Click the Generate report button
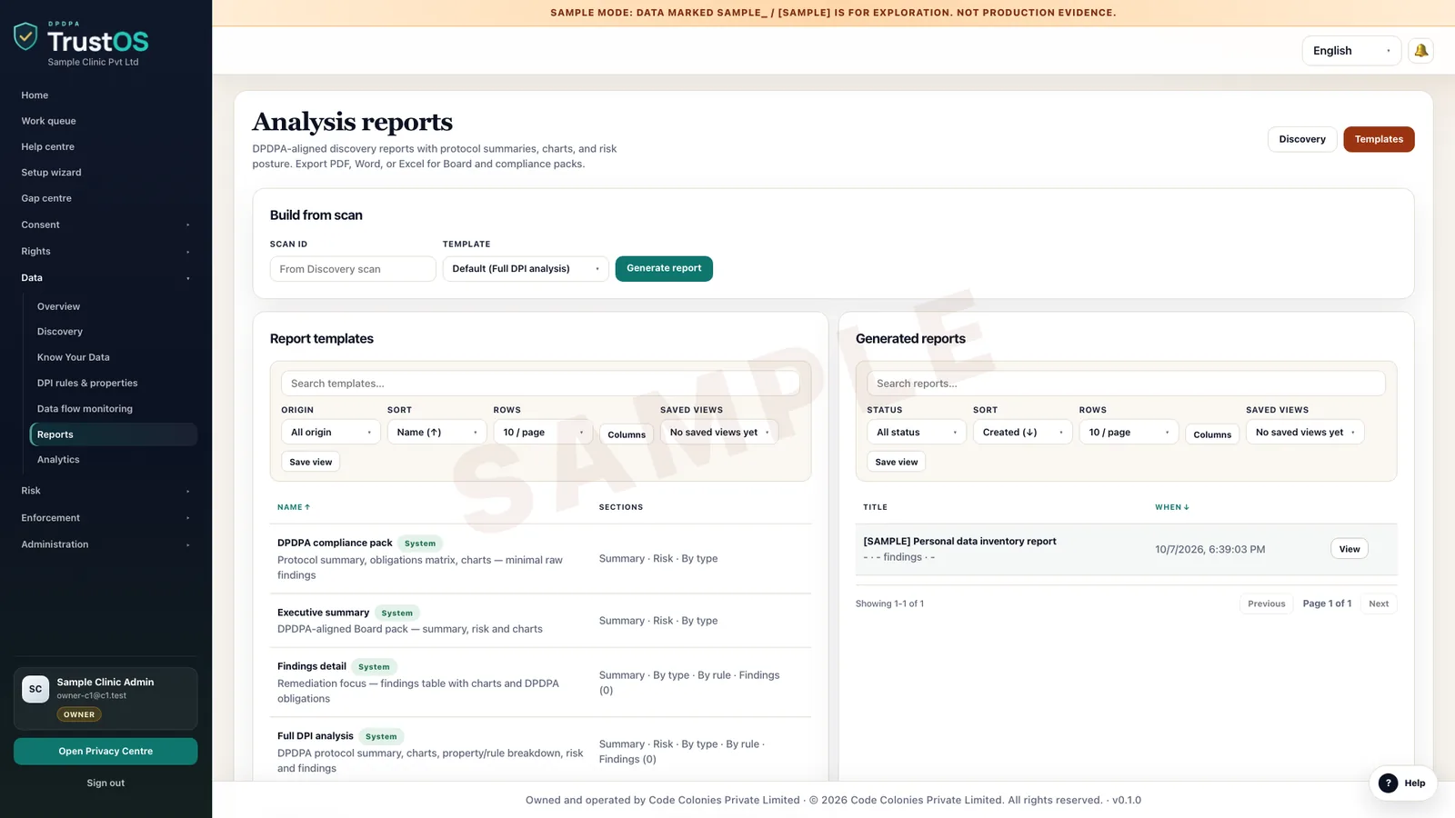The image size is (1455, 818). click(x=664, y=269)
